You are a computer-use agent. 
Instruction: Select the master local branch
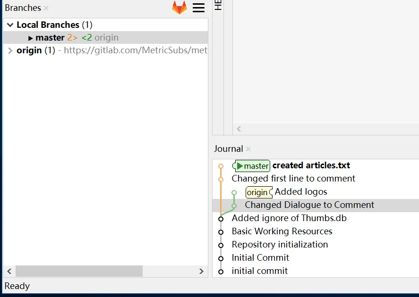(x=105, y=38)
